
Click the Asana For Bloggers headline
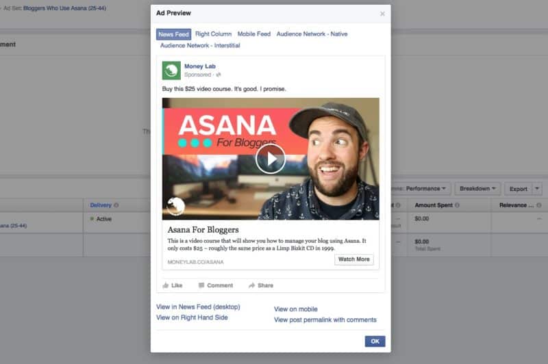point(203,230)
